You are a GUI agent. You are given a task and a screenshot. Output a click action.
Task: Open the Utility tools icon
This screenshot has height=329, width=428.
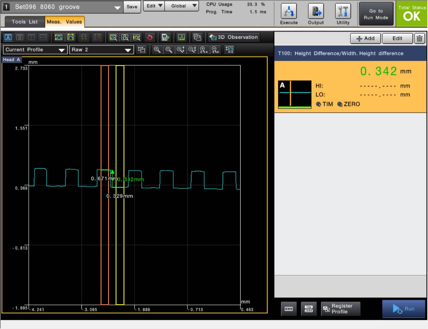(x=343, y=14)
